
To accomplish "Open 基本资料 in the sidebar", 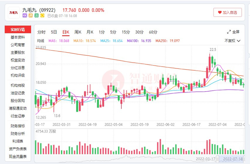I will pos(17,37).
